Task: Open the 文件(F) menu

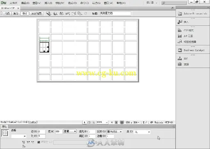Action: [14, 3]
